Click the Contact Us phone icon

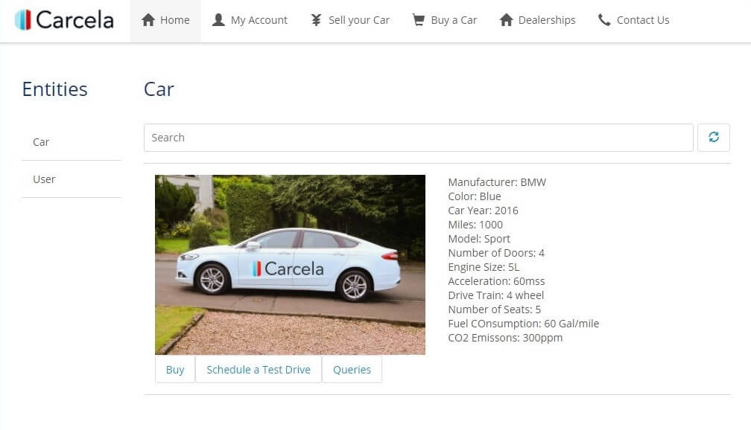coord(604,20)
